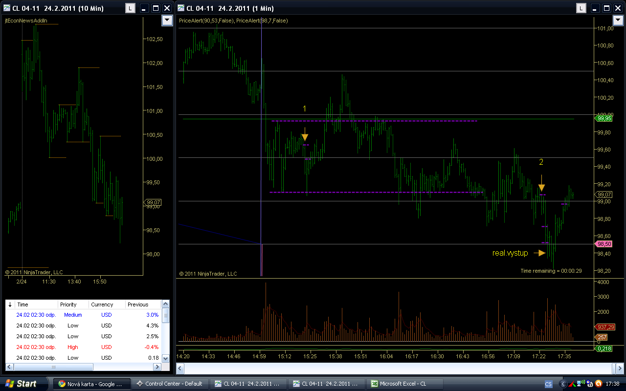This screenshot has height=391, width=626.
Task: Click the 1 Min chart window title icon
Action: (181, 8)
